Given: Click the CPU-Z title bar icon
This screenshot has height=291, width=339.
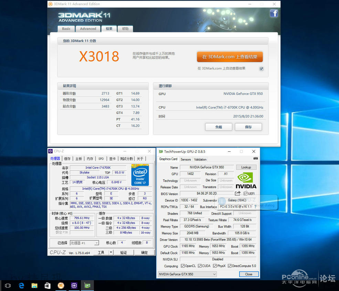Looking at the screenshot, I should coord(50,151).
